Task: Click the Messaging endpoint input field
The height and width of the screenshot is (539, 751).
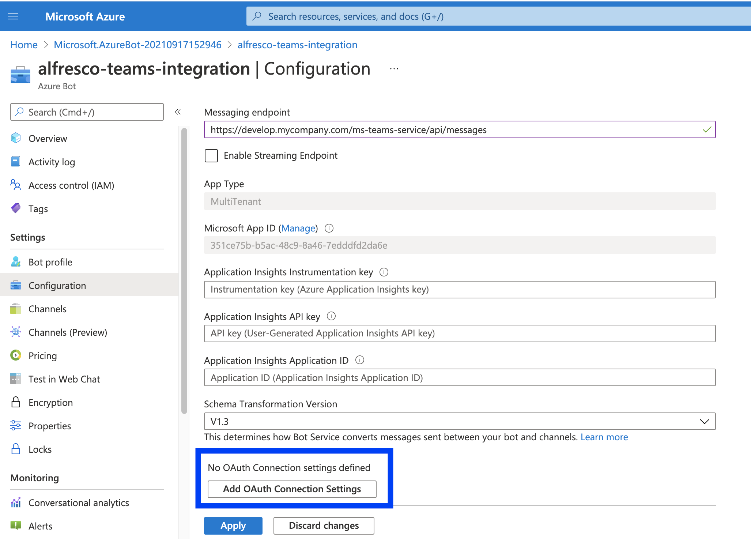Action: [x=453, y=130]
